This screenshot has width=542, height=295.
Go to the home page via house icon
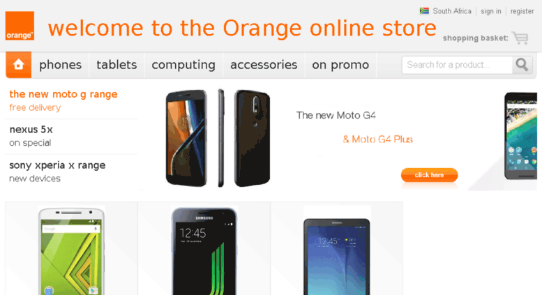click(x=19, y=65)
